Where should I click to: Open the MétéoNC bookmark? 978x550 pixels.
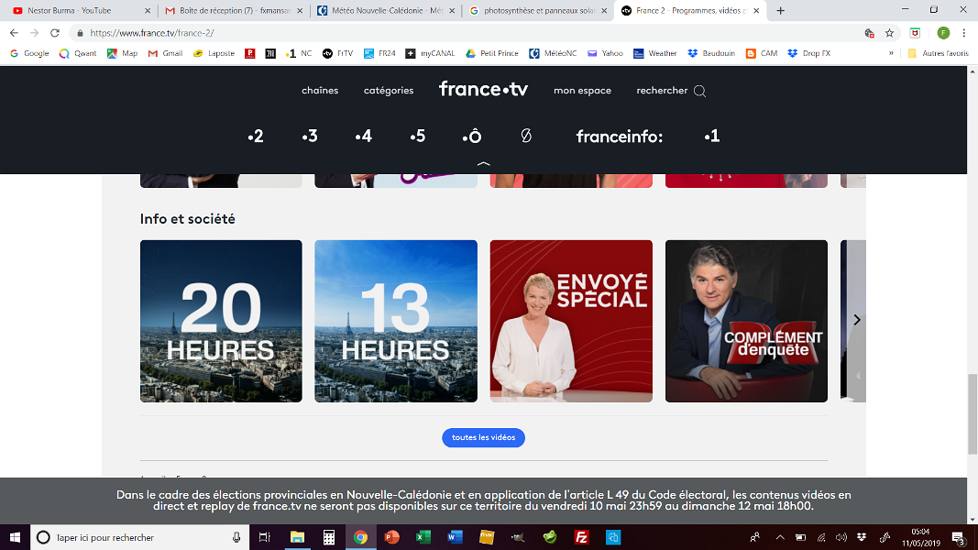[x=553, y=53]
